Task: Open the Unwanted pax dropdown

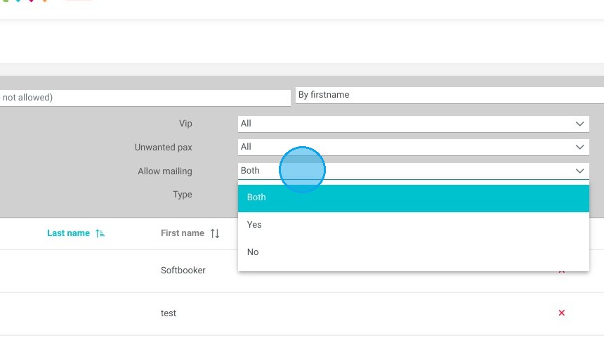Action: coord(414,148)
